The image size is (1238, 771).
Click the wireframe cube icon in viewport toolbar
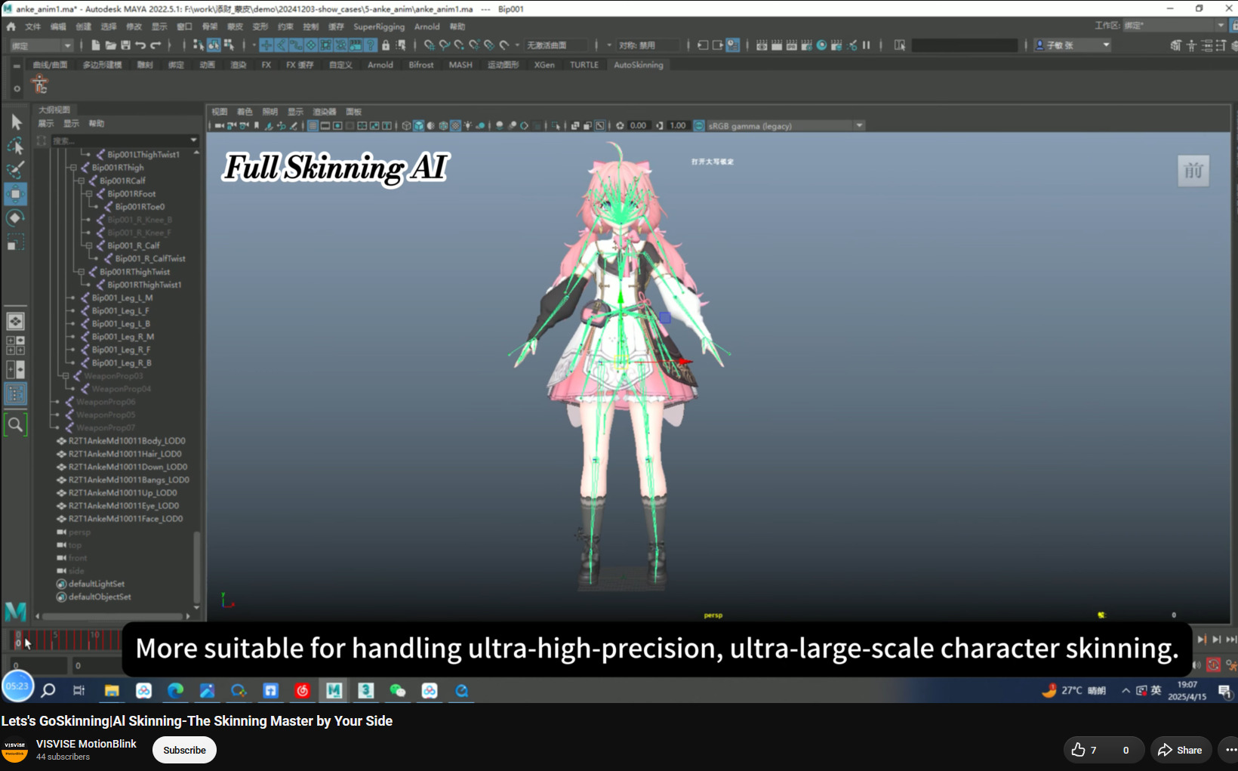point(407,126)
